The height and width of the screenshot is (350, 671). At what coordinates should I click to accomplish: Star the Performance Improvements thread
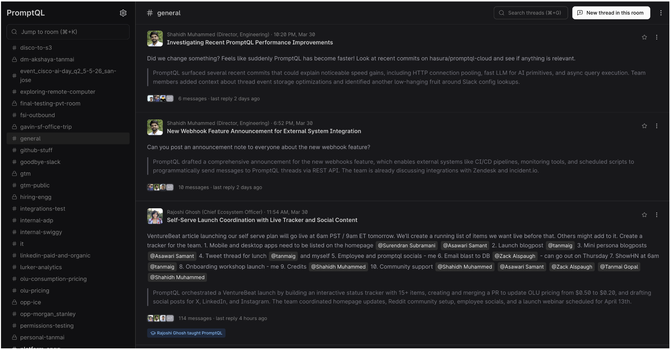pos(644,37)
